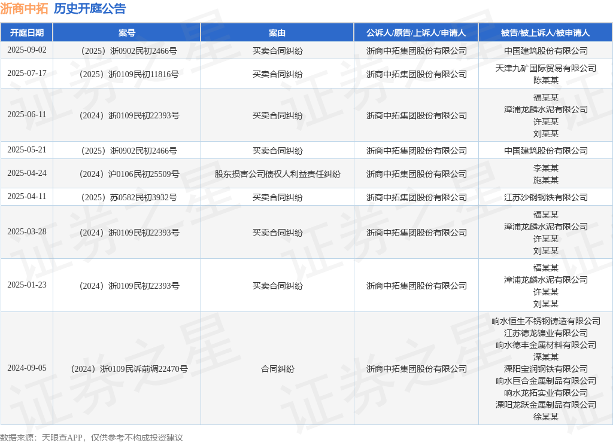Click defendant 施某某
Screen dimensions: 613x443
coord(545,180)
